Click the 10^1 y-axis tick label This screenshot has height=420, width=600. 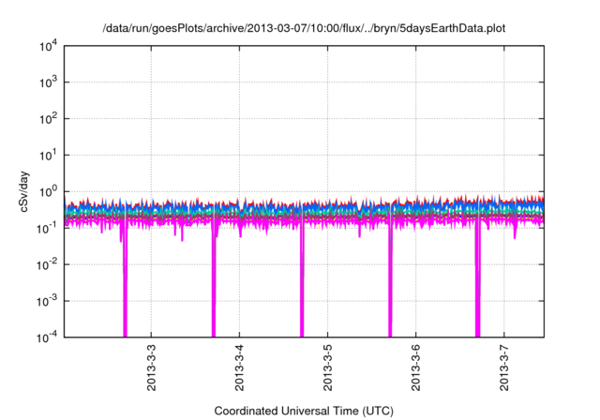[48, 155]
